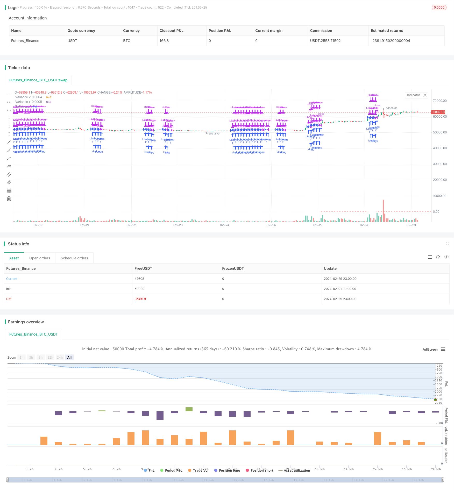Set chart zoom to 12h
454x490 pixels.
[50, 358]
